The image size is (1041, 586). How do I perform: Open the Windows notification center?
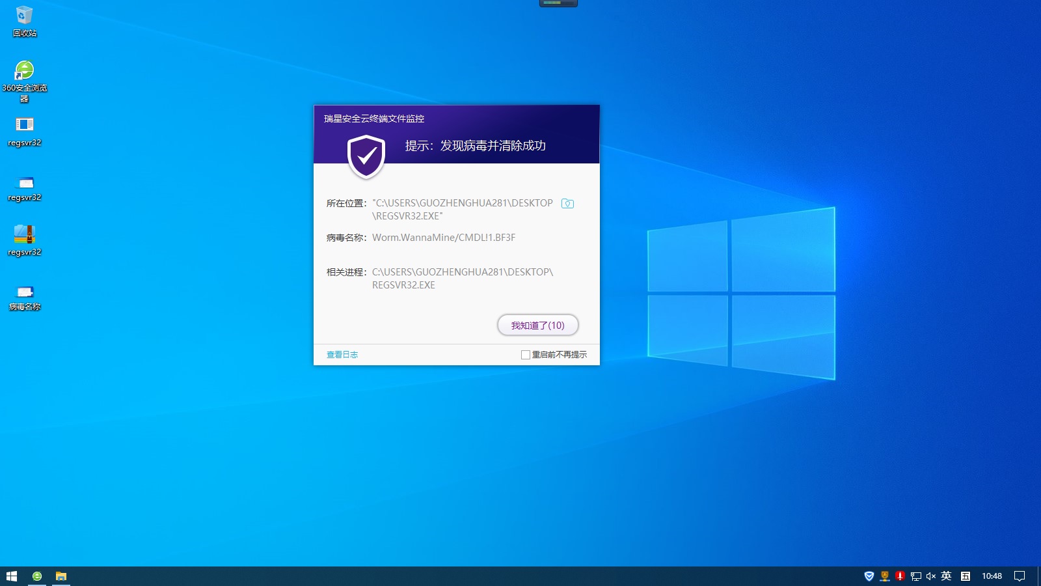[x=1020, y=576]
